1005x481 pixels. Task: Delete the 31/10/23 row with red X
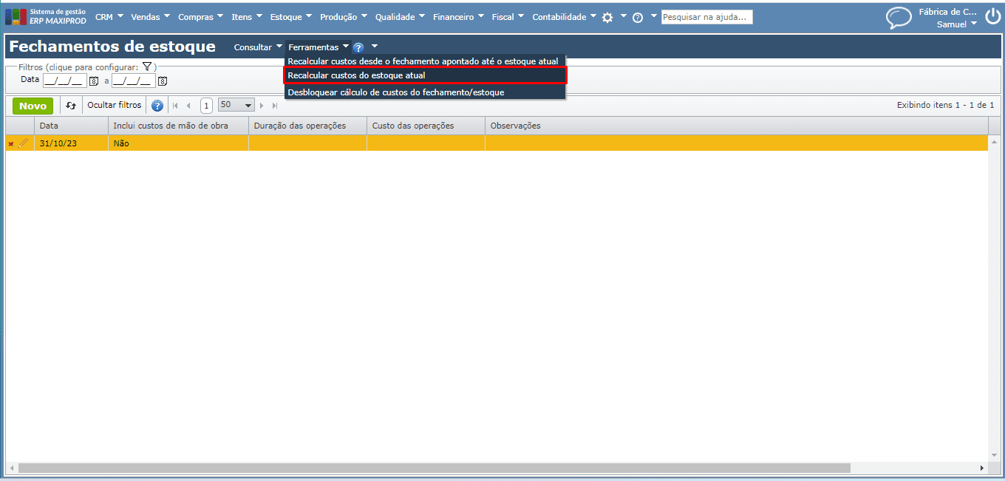[10, 144]
